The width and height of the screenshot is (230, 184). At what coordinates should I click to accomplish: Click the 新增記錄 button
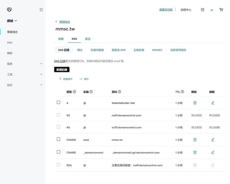[x=62, y=69]
